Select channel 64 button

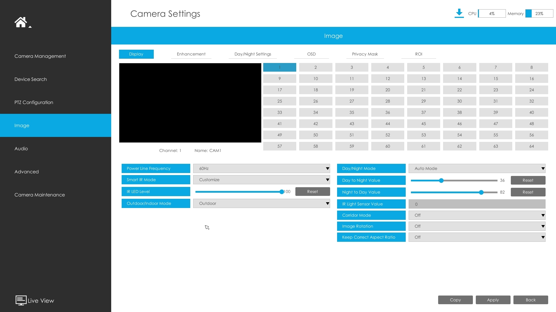pos(531,146)
